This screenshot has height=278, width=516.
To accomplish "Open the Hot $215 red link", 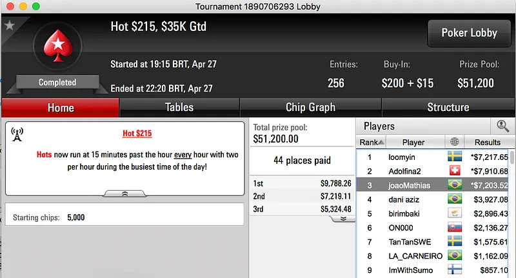I will click(x=137, y=134).
